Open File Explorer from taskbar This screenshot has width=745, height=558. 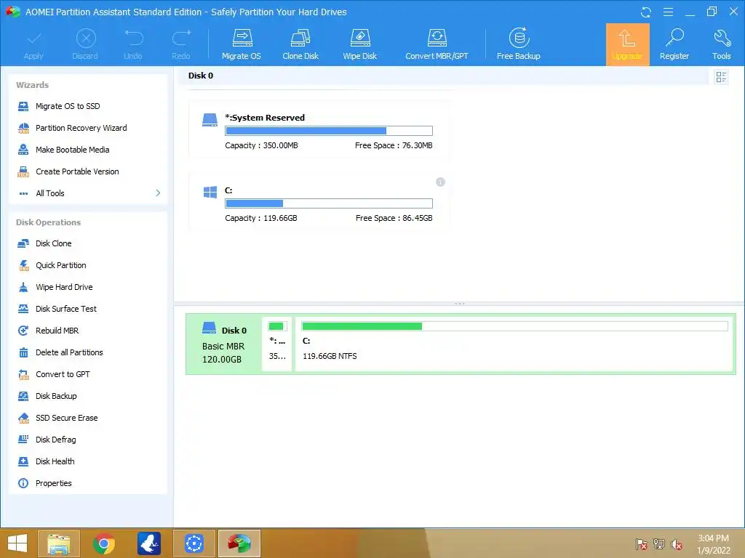(x=59, y=543)
